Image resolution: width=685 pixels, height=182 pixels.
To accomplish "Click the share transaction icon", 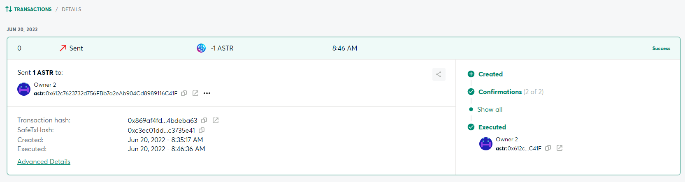I will (439, 74).
